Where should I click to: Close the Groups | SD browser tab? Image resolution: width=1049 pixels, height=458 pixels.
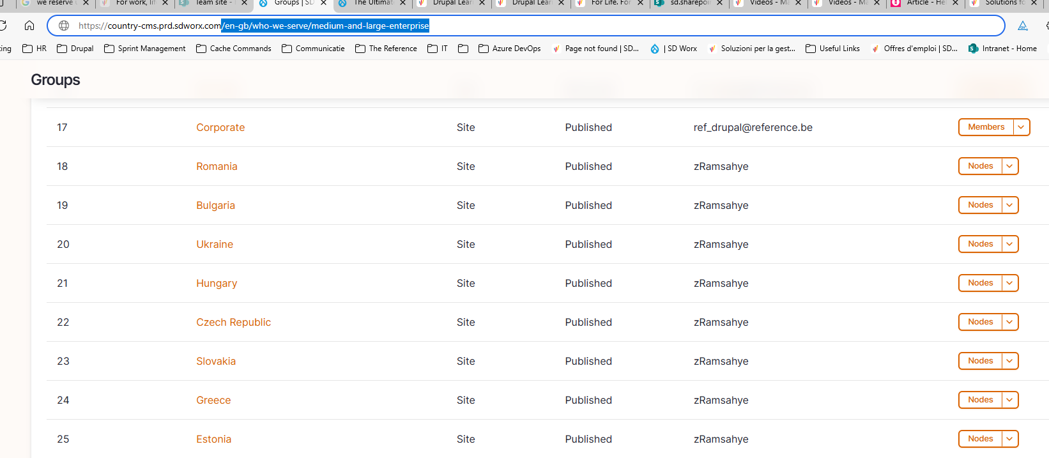pos(323,3)
